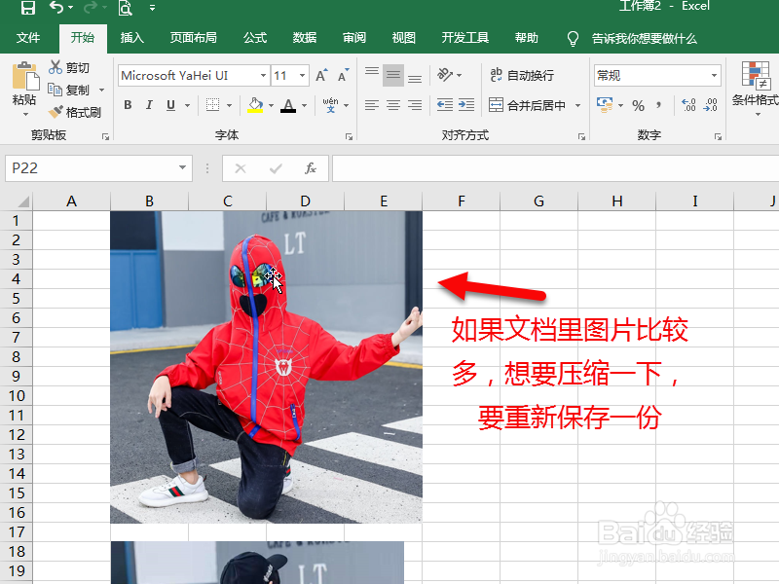Click the Undo arrow icon
779x584 pixels.
[x=57, y=8]
